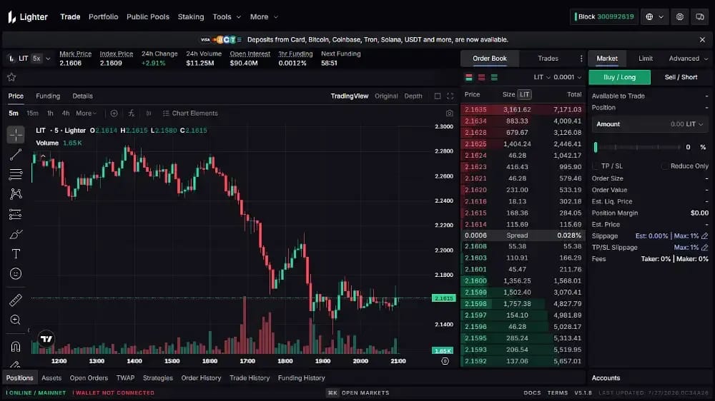Select the Limit order tab
Image resolution: width=715 pixels, height=401 pixels.
[x=645, y=59]
